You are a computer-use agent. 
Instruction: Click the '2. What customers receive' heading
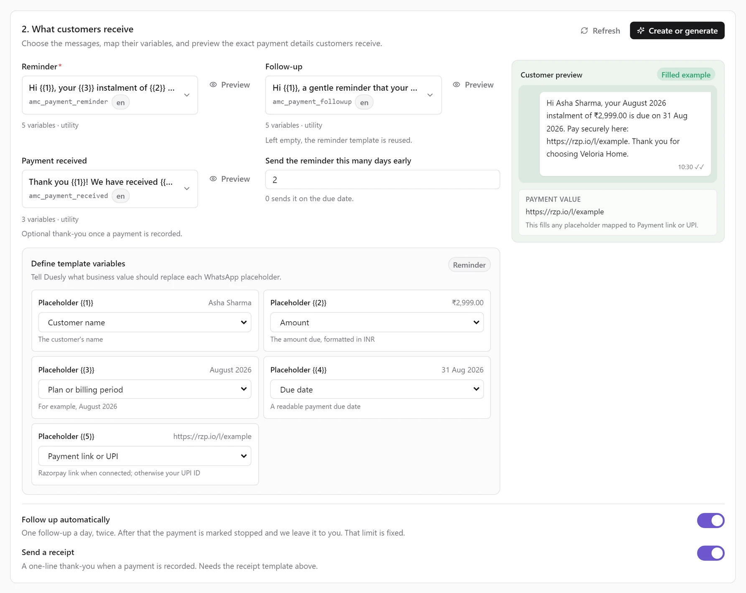point(78,29)
